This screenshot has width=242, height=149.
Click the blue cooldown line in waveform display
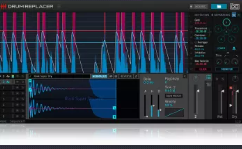(x=94, y=42)
